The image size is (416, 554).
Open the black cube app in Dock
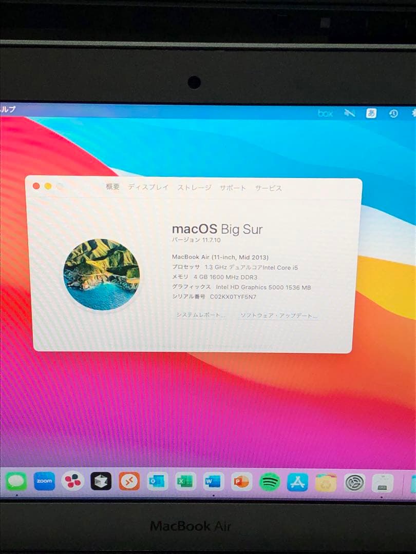[101, 481]
